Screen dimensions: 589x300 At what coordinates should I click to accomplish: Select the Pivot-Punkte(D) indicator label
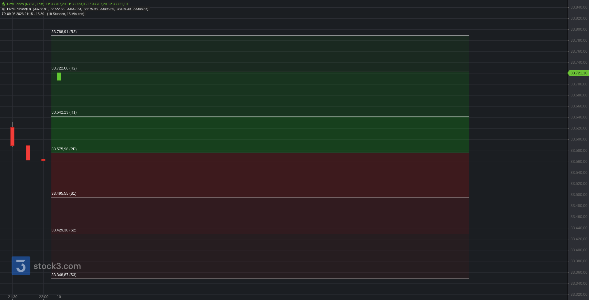coord(19,9)
